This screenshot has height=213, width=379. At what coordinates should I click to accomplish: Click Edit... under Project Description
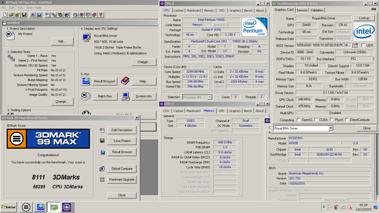(x=62, y=42)
